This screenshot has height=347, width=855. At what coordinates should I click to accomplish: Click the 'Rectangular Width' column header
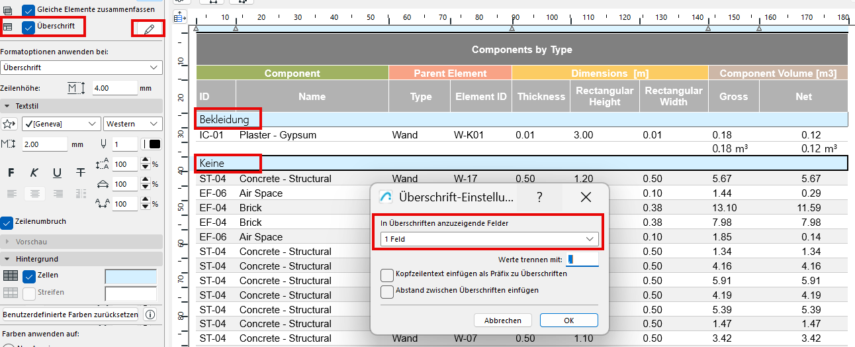(x=674, y=97)
